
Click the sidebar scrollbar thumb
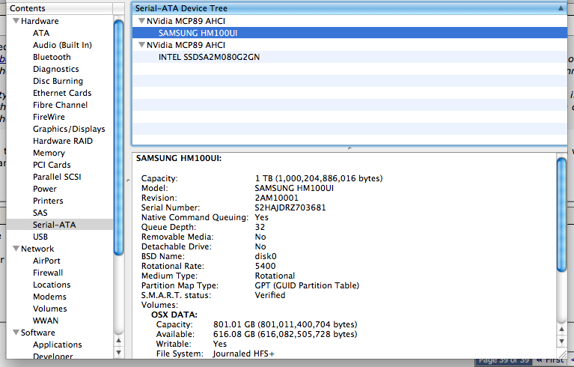click(x=118, y=137)
